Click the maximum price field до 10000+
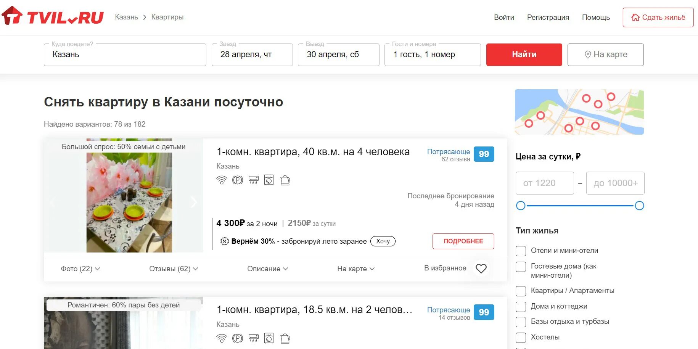Image resolution: width=698 pixels, height=349 pixels. click(x=615, y=183)
